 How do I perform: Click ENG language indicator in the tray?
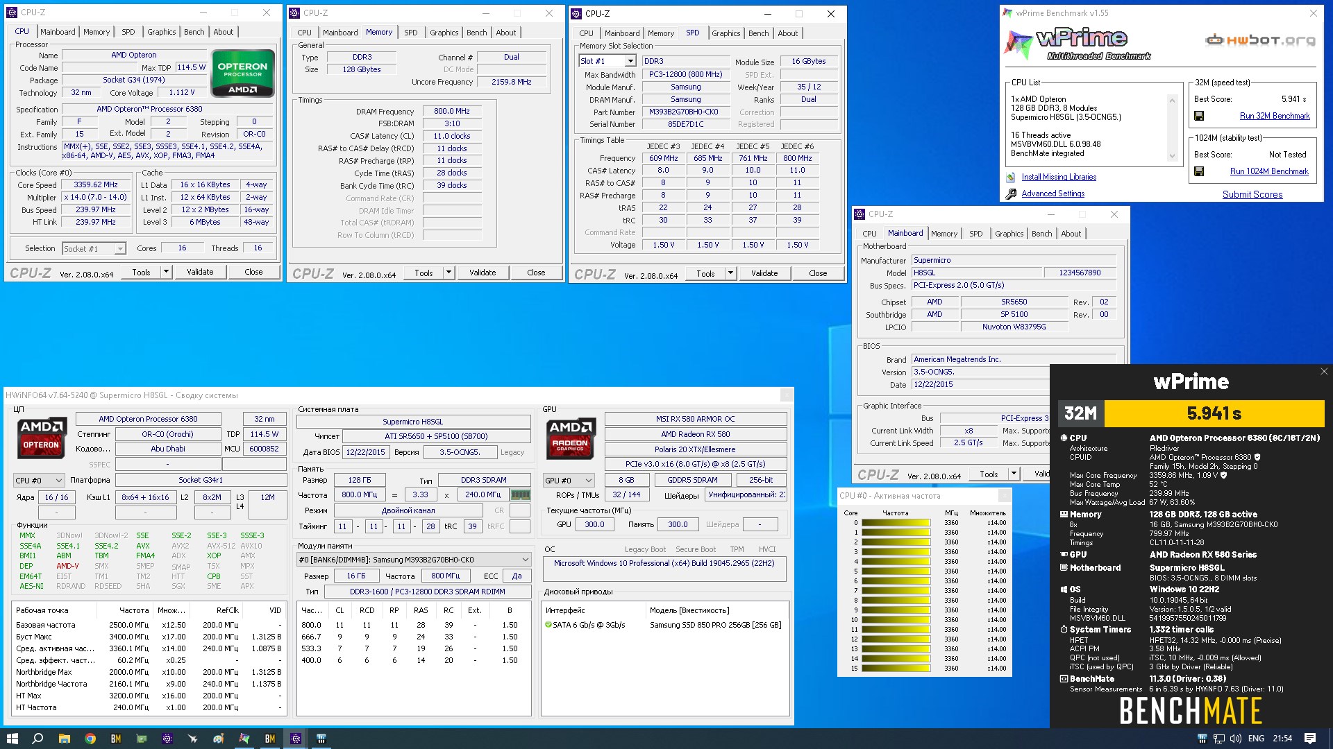tap(1256, 739)
